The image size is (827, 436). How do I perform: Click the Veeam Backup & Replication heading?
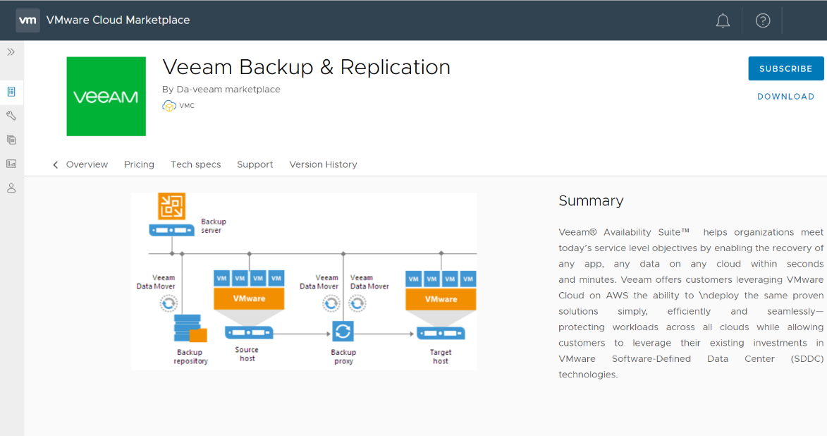tap(307, 68)
